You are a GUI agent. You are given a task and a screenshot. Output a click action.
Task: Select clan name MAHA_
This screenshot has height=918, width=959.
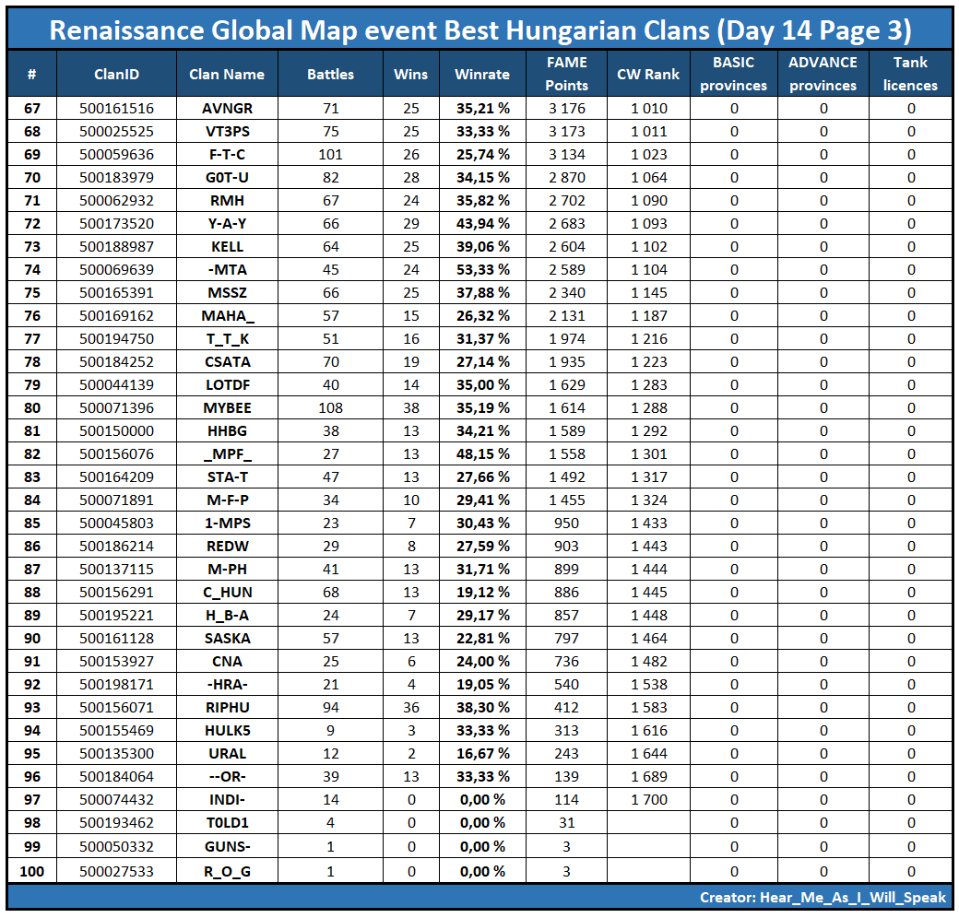228,316
